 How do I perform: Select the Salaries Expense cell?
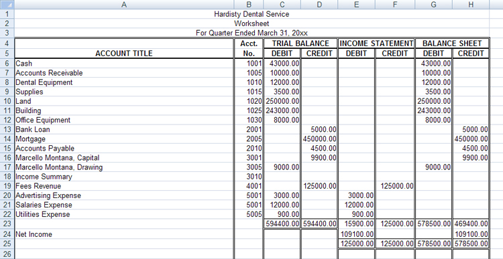pyautogui.click(x=124, y=205)
